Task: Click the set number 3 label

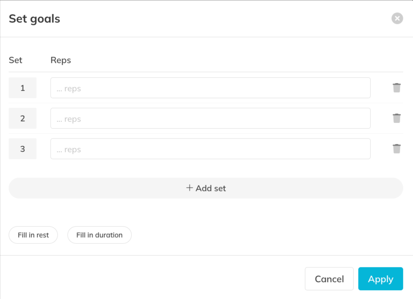Action: 22,149
